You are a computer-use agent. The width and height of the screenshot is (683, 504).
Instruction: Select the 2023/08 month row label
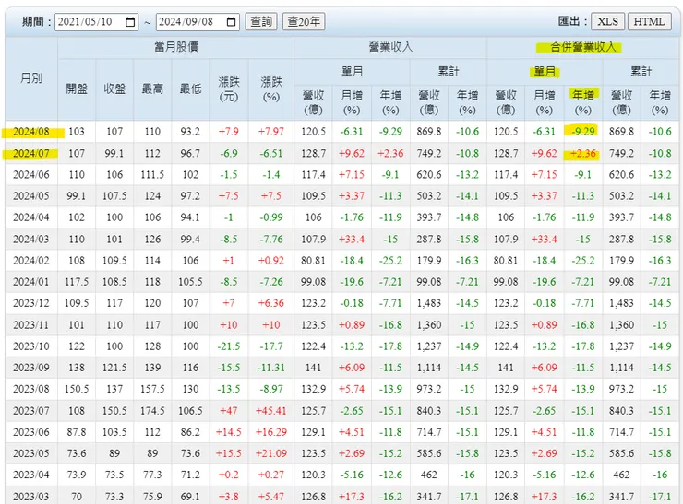[31, 389]
